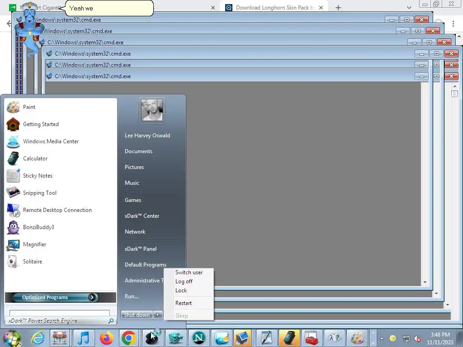Click the search magnifier icon
Image resolution: width=463 pixels, height=347 pixels.
[x=111, y=321]
